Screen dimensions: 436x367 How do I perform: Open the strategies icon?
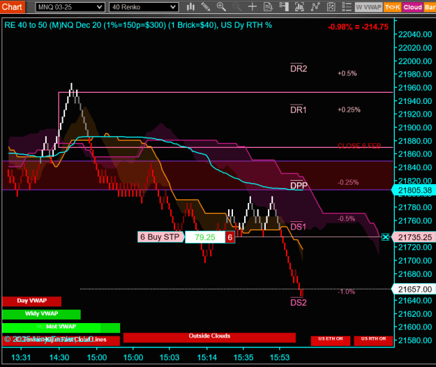point(331,7)
